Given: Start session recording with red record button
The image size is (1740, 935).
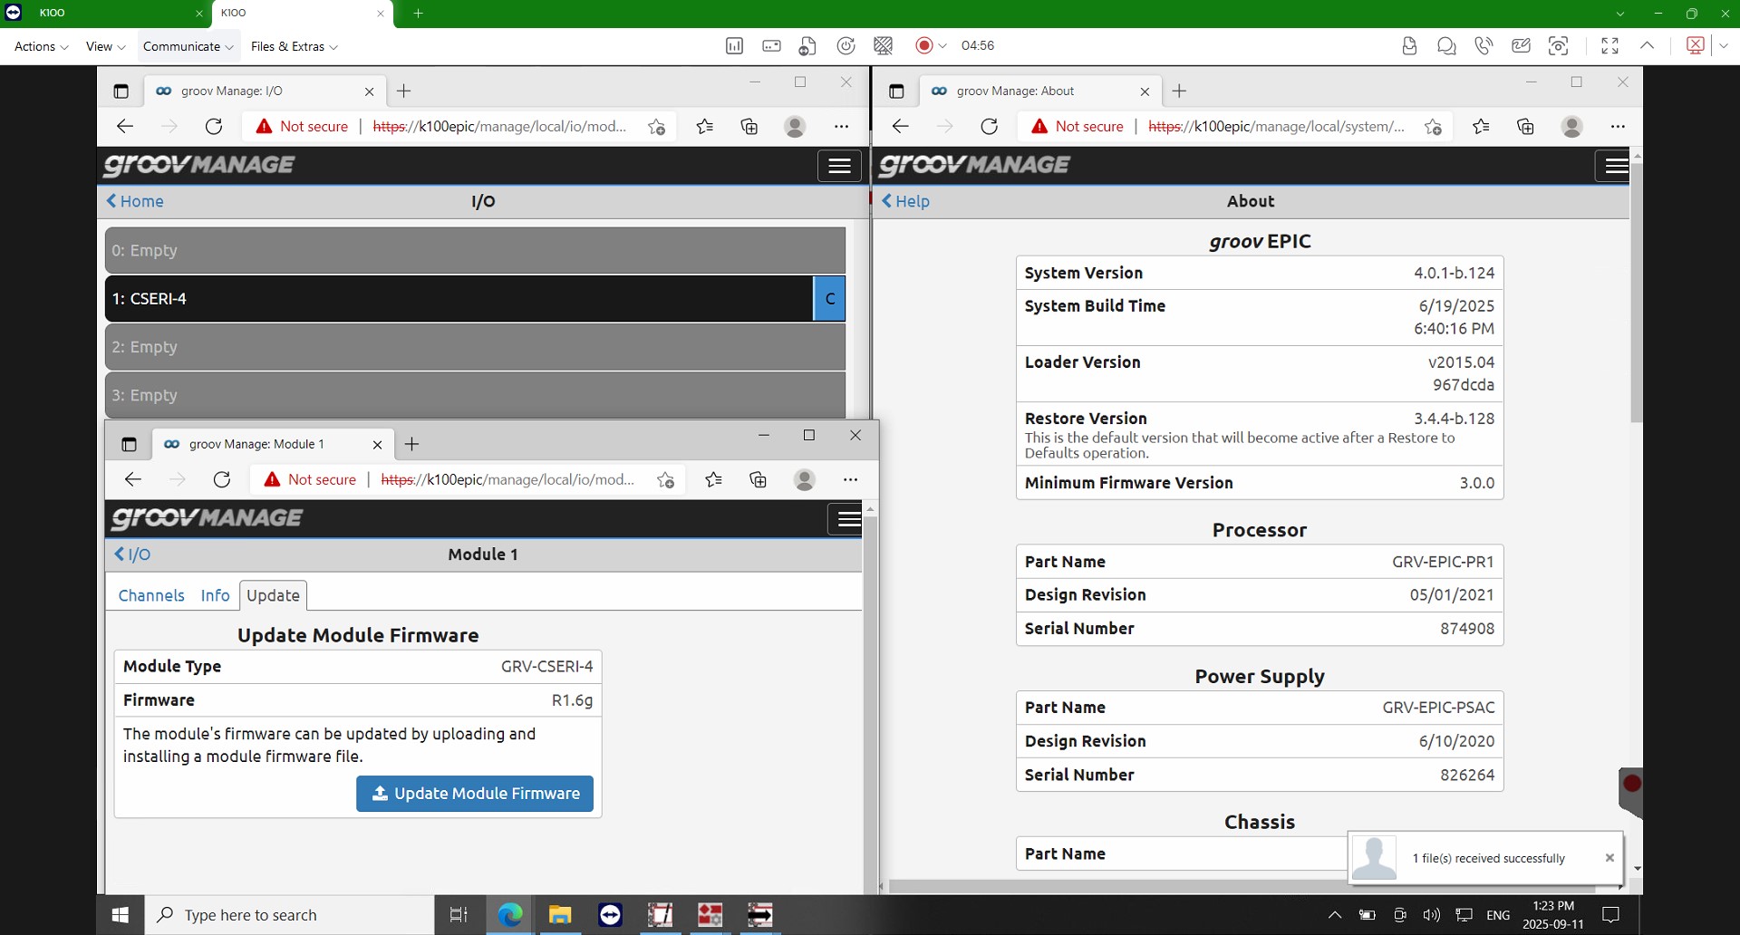Looking at the screenshot, I should [x=923, y=46].
